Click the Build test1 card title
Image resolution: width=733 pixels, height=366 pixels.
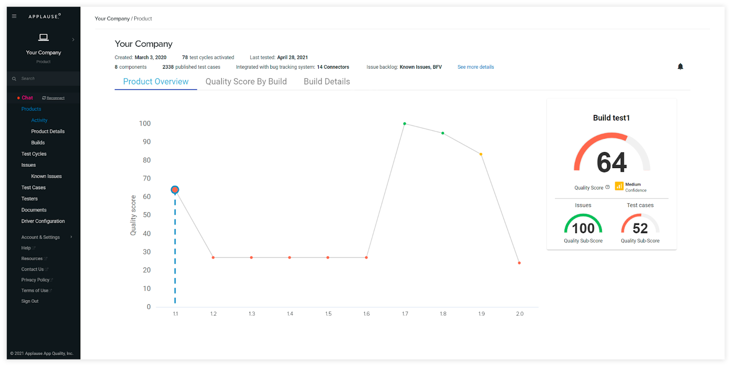point(612,118)
